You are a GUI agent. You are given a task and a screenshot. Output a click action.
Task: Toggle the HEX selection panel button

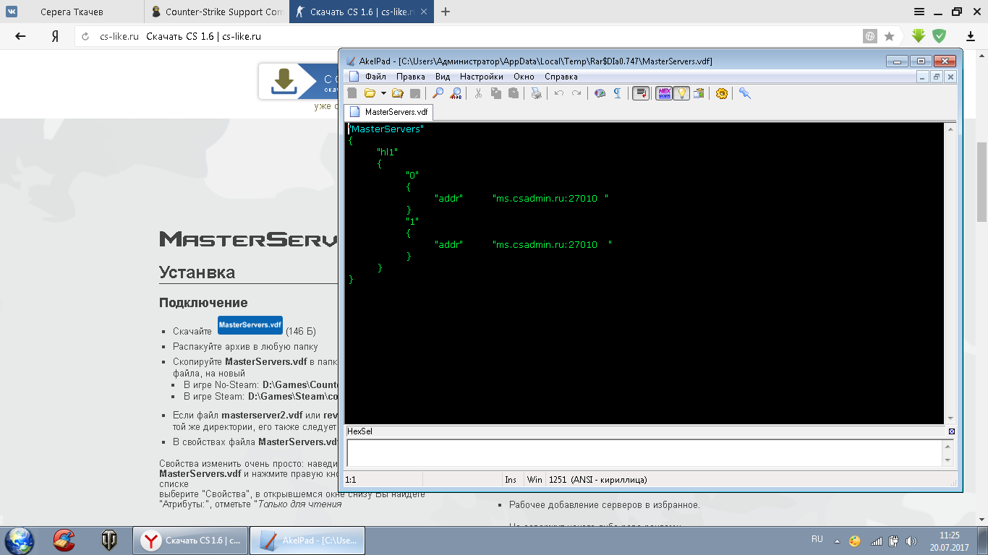pos(664,93)
